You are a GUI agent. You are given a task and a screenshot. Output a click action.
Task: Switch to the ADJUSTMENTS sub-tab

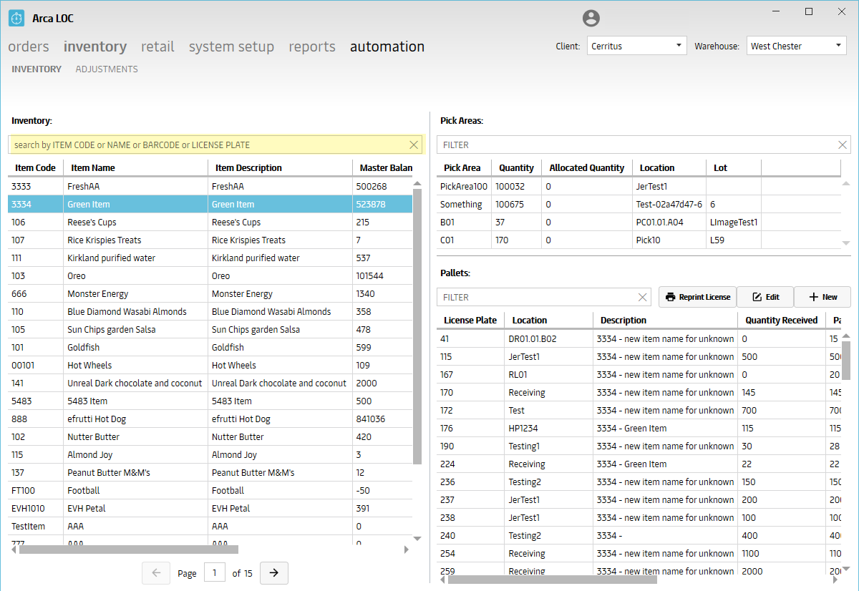pos(107,69)
